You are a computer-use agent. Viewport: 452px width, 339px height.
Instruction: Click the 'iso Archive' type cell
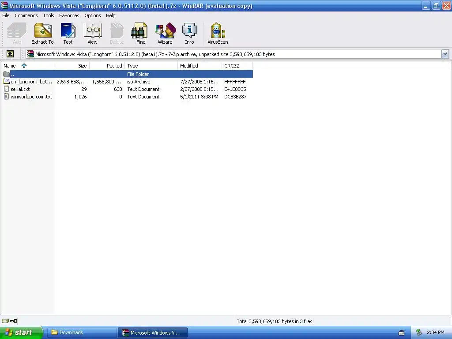pyautogui.click(x=139, y=82)
